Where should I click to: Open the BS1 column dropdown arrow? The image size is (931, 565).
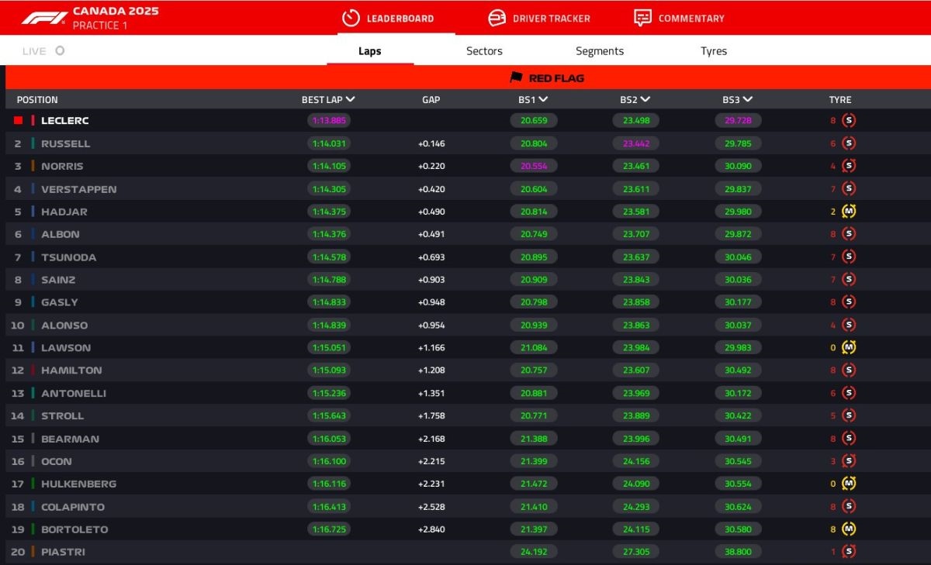coord(543,99)
